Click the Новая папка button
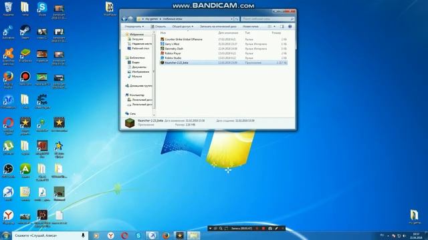 (250, 27)
